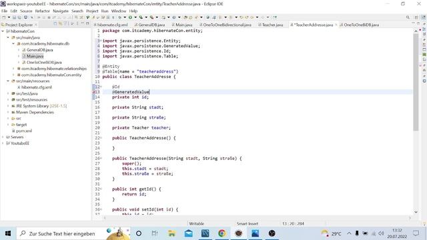Click the Debug bug icon in toolbar
The width and height of the screenshot is (427, 240).
pyautogui.click(x=120, y=17)
